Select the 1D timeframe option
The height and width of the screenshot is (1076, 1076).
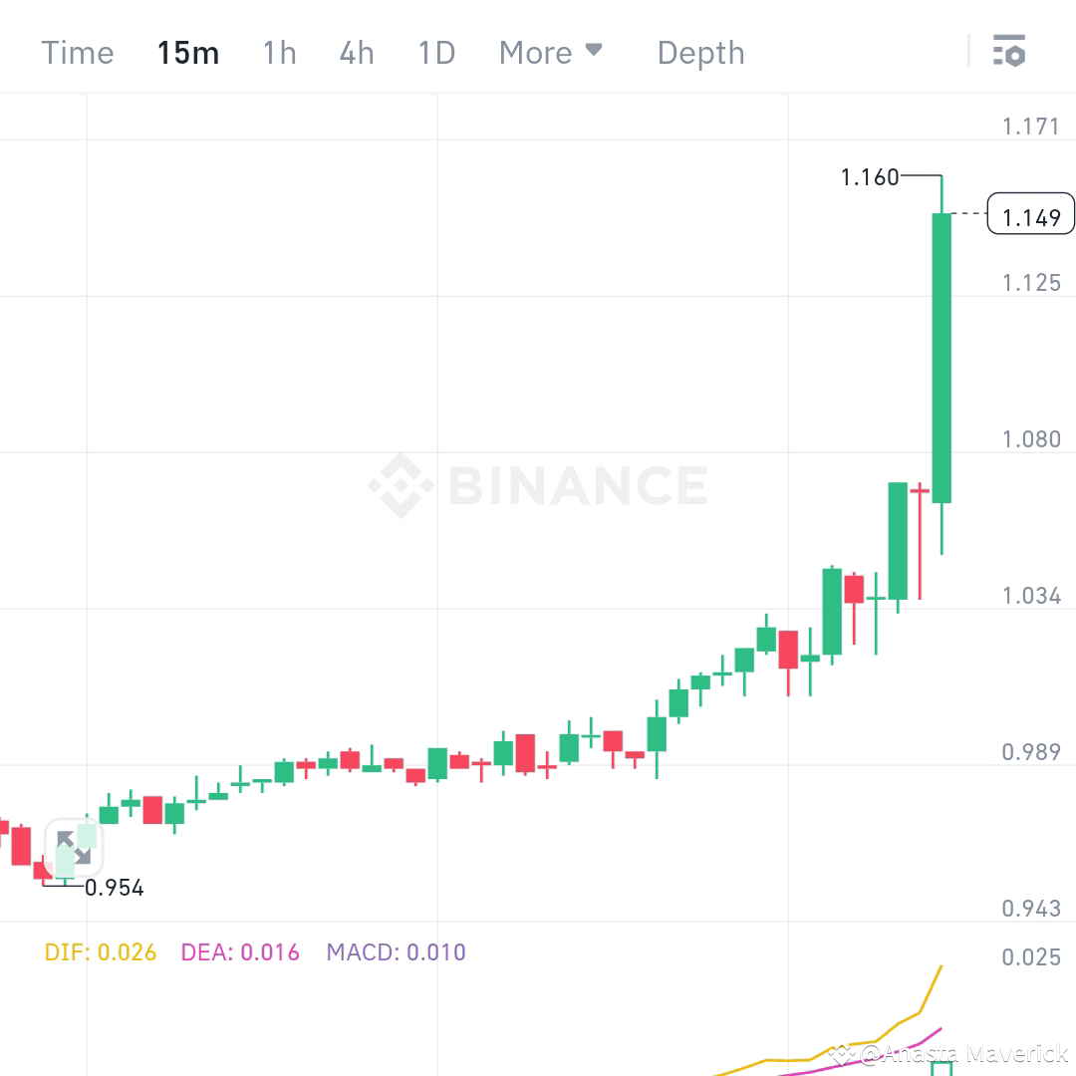point(434,53)
